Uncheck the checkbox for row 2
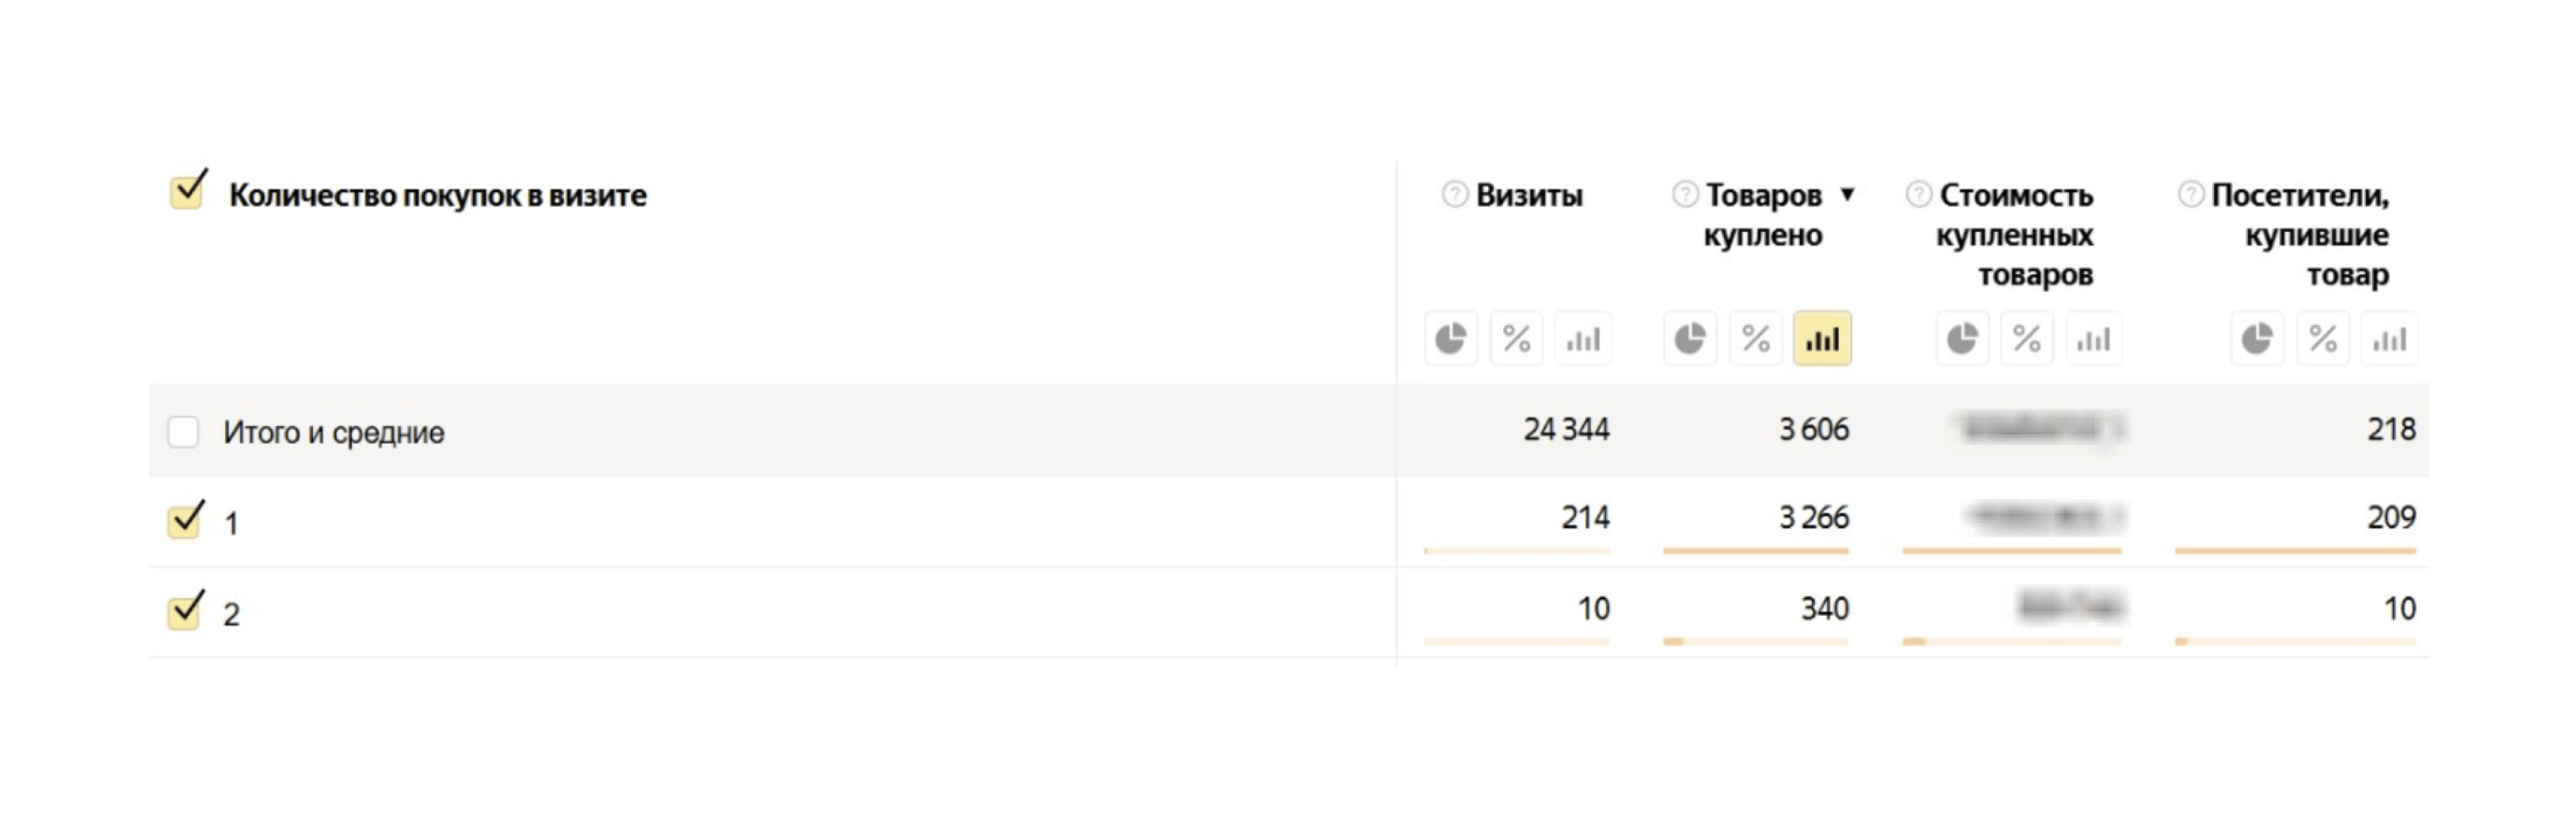This screenshot has height=815, width=2576. [185, 611]
